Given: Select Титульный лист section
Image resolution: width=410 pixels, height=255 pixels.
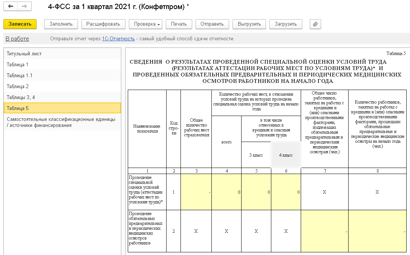Looking at the screenshot, I should point(62,53).
